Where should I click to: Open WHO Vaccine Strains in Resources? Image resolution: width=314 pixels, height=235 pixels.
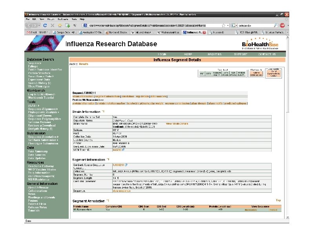point(42,170)
